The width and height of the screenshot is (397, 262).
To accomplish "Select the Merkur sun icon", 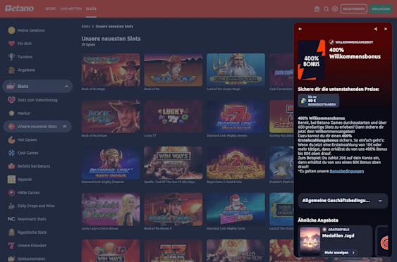I will (x=11, y=113).
